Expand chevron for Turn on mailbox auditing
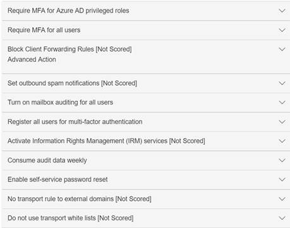Viewport: 290px width, 228px height. [x=282, y=103]
